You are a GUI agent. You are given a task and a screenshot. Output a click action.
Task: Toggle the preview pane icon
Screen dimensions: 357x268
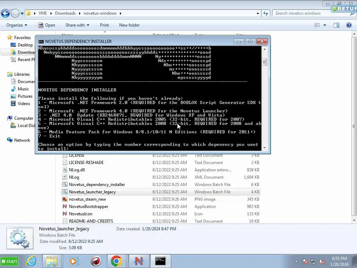click(x=336, y=25)
